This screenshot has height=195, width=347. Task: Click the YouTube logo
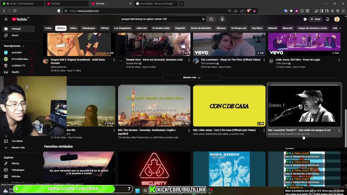20,19
